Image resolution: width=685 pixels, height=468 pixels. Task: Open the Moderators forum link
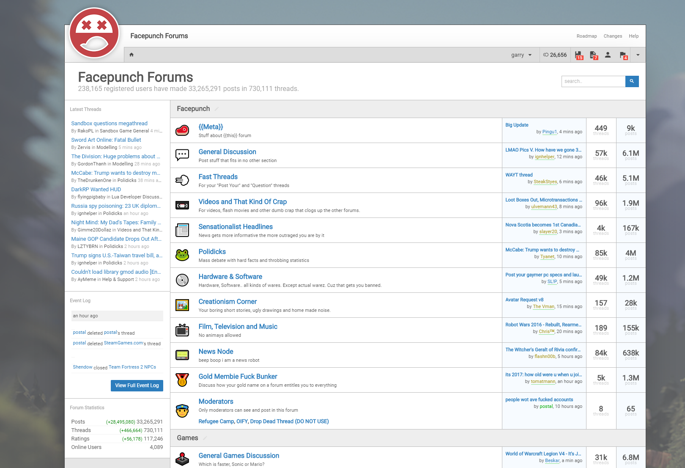tap(216, 402)
